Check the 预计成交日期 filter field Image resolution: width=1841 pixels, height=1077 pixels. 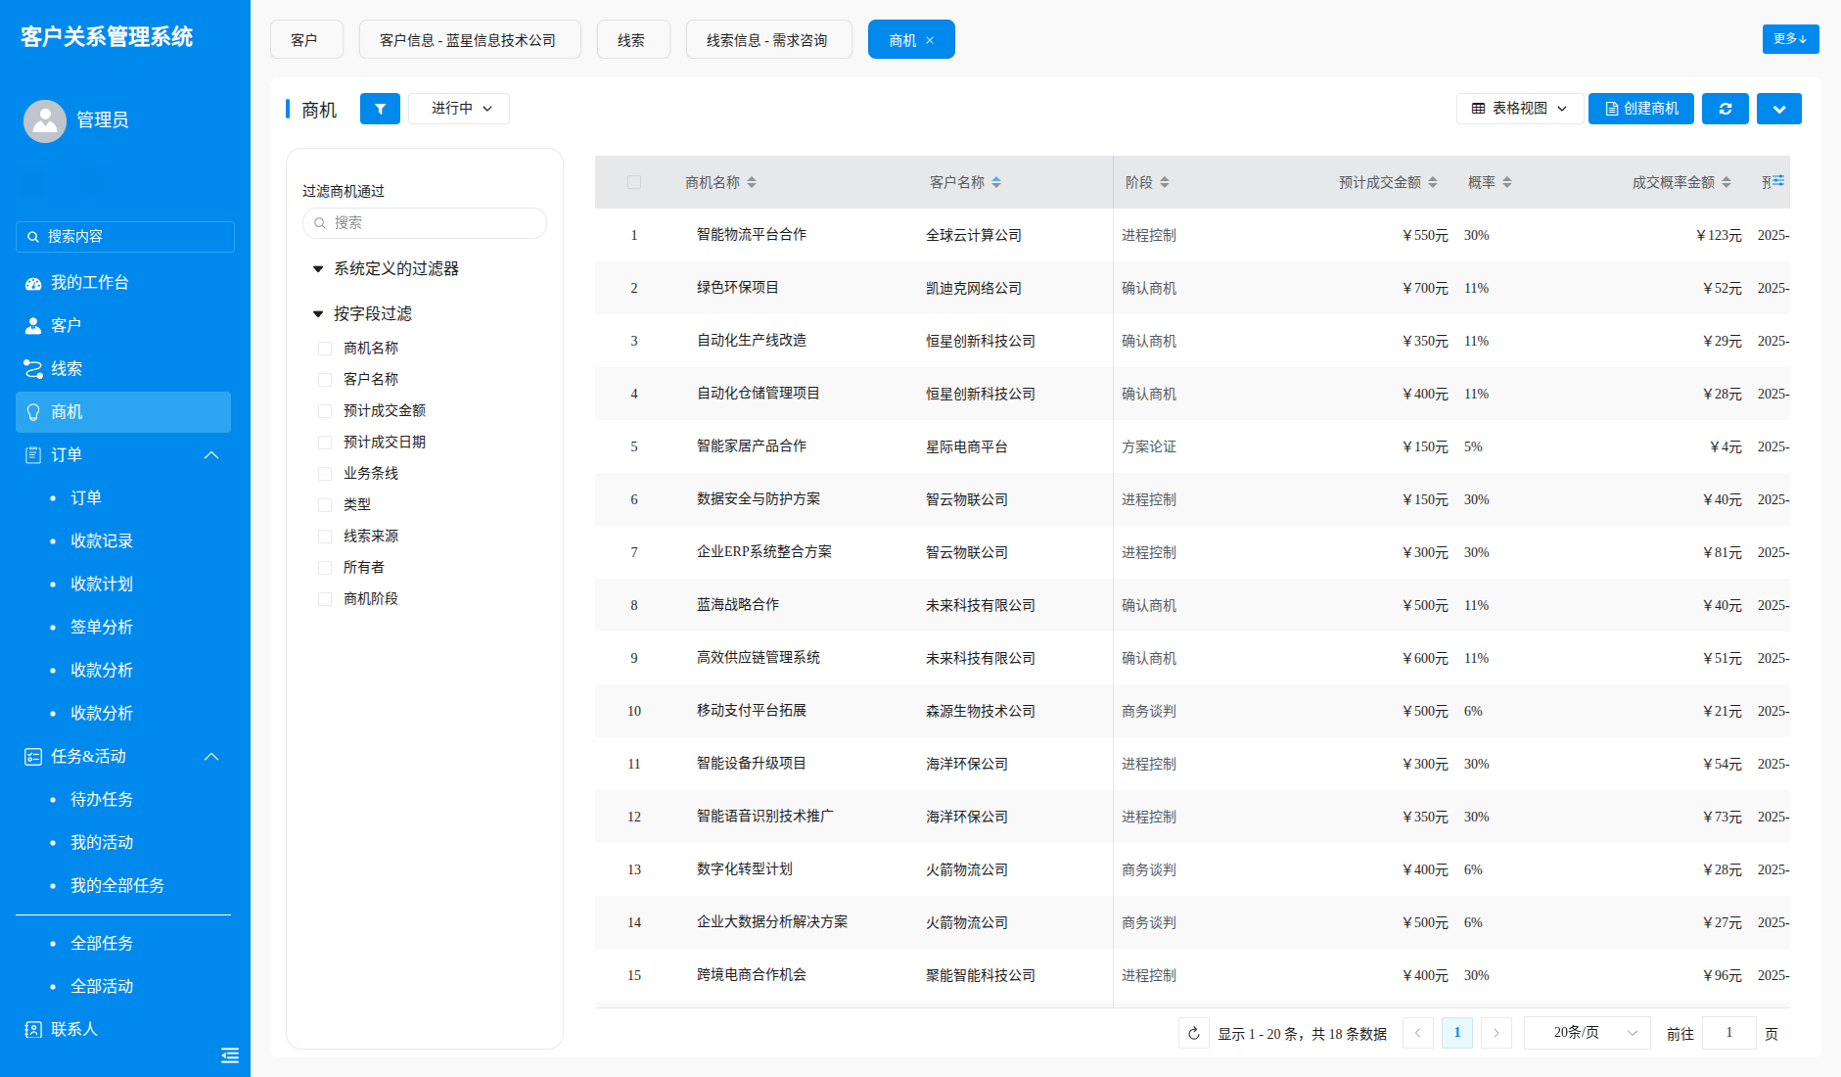[325, 443]
